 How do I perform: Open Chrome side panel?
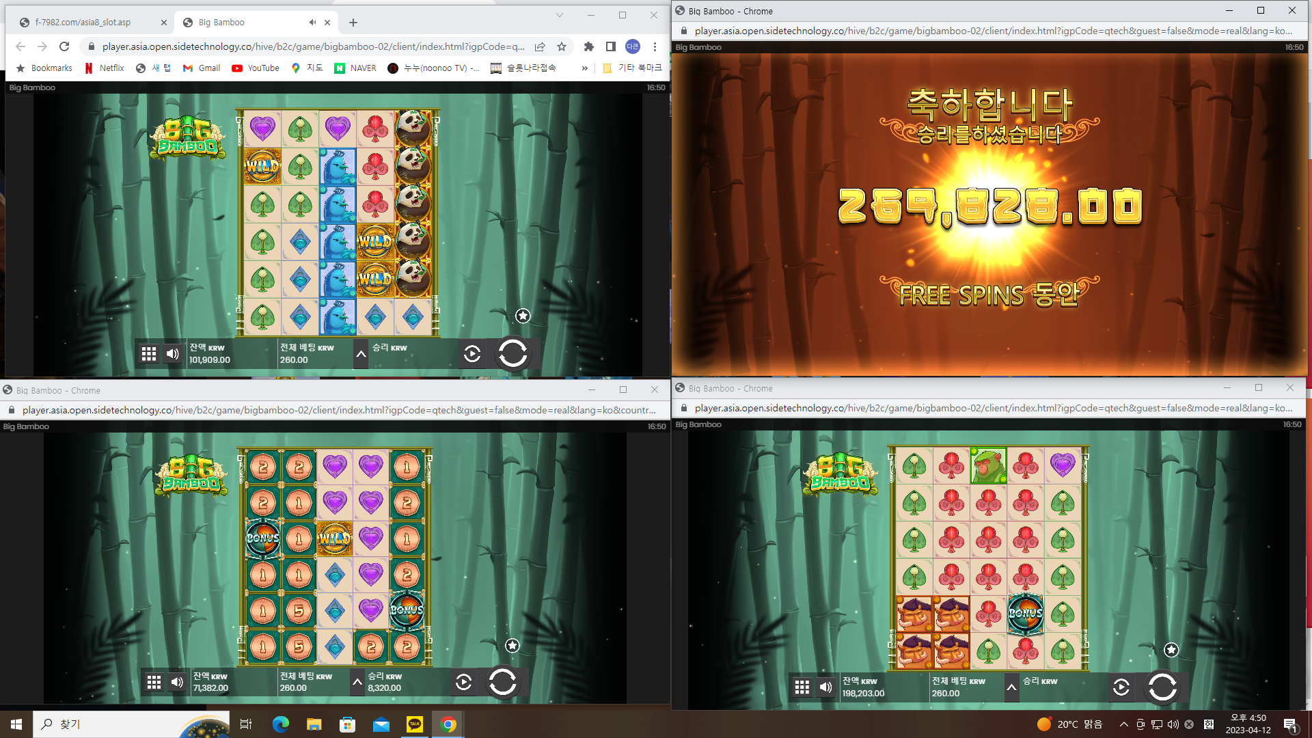611,46
